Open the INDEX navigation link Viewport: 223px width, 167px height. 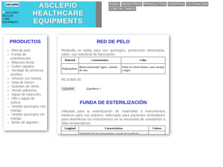(114, 4)
